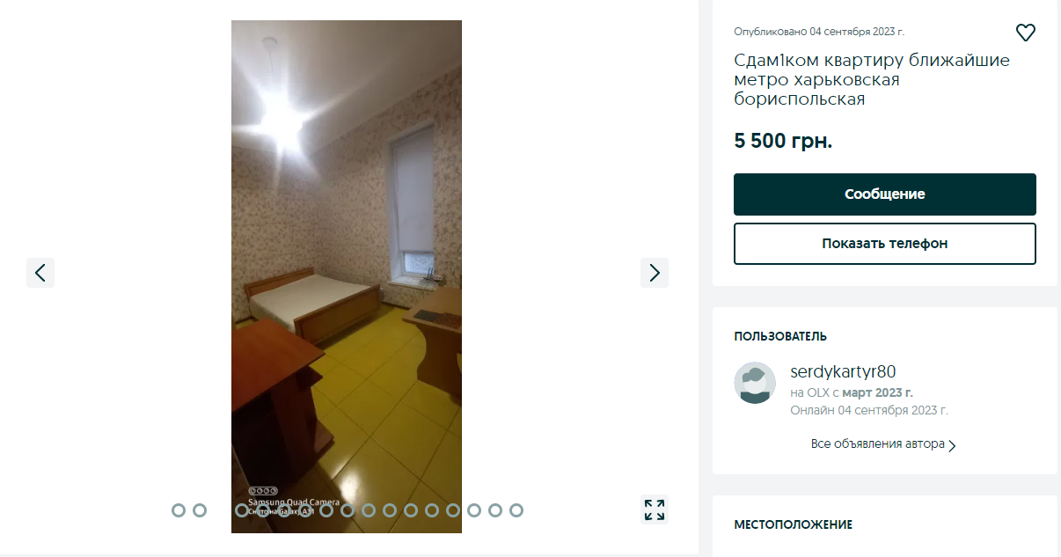Show next photo with right arrow
The height and width of the screenshot is (557, 1061).
tap(655, 273)
